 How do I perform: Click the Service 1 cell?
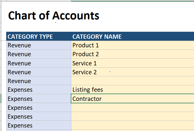pyautogui.click(x=132, y=63)
